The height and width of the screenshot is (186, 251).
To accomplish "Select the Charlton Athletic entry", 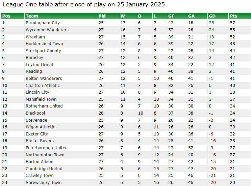I will pos(43,85).
